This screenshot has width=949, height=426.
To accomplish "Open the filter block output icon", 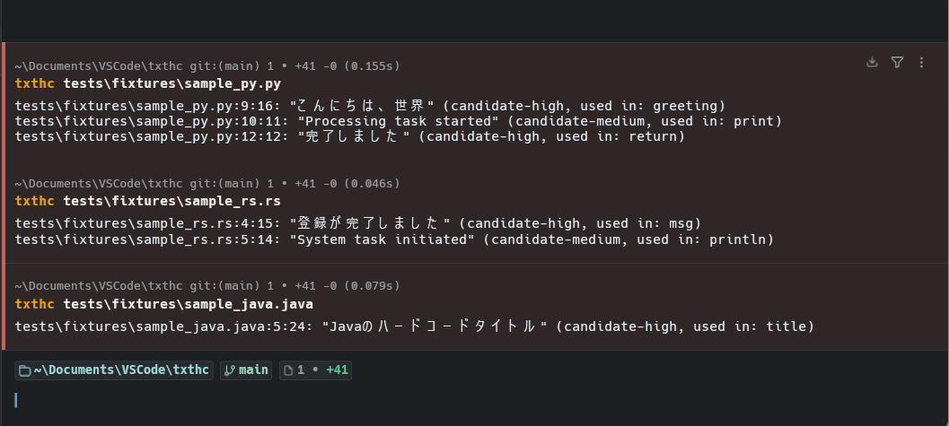I will tap(898, 62).
